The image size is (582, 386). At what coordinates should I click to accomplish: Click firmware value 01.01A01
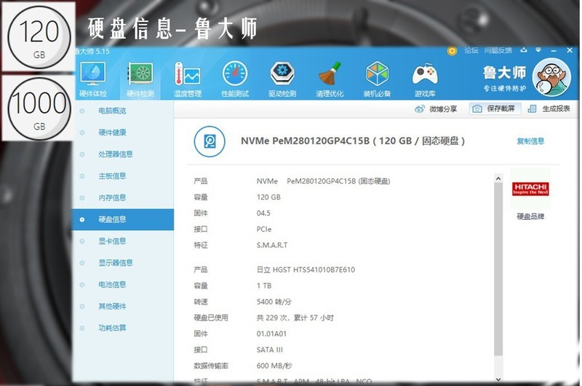click(271, 334)
